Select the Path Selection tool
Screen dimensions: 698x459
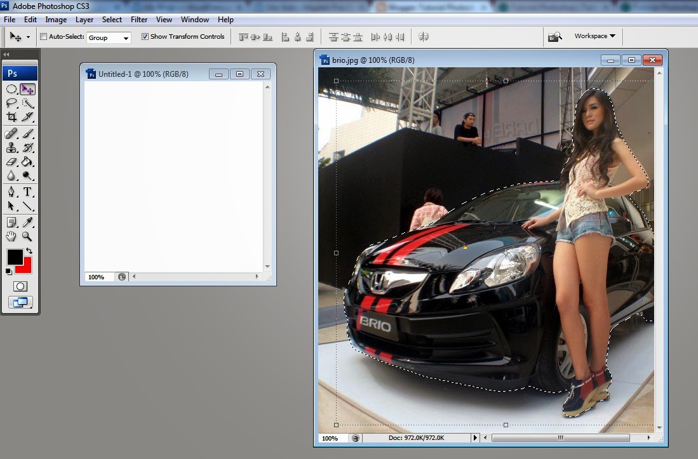(x=11, y=206)
